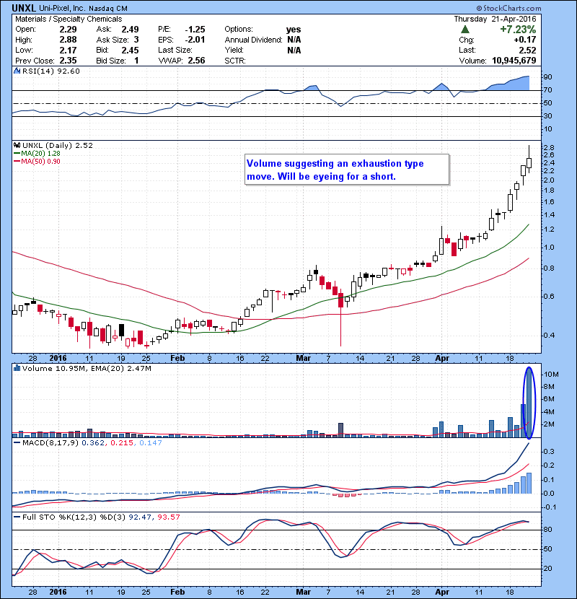Click Materials / Specialty Chemicals sector text

click(69, 19)
